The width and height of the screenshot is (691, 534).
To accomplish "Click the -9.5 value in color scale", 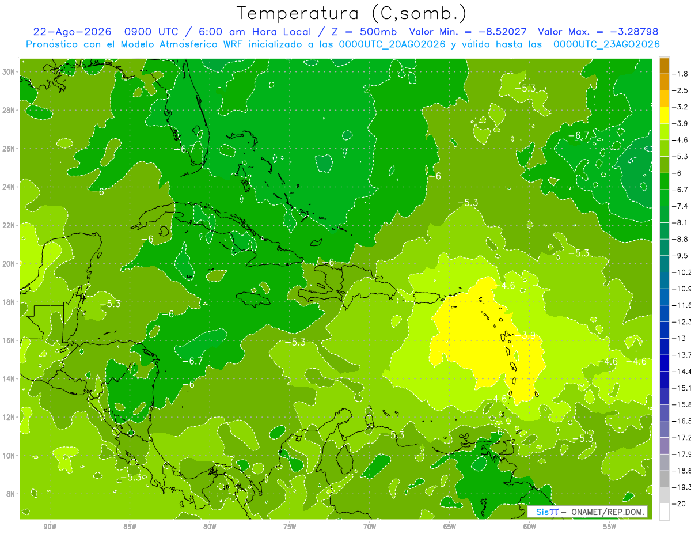I will point(681,255).
